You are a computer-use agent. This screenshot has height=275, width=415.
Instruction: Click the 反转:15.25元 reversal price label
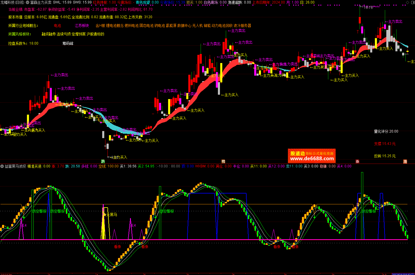coord(385,156)
